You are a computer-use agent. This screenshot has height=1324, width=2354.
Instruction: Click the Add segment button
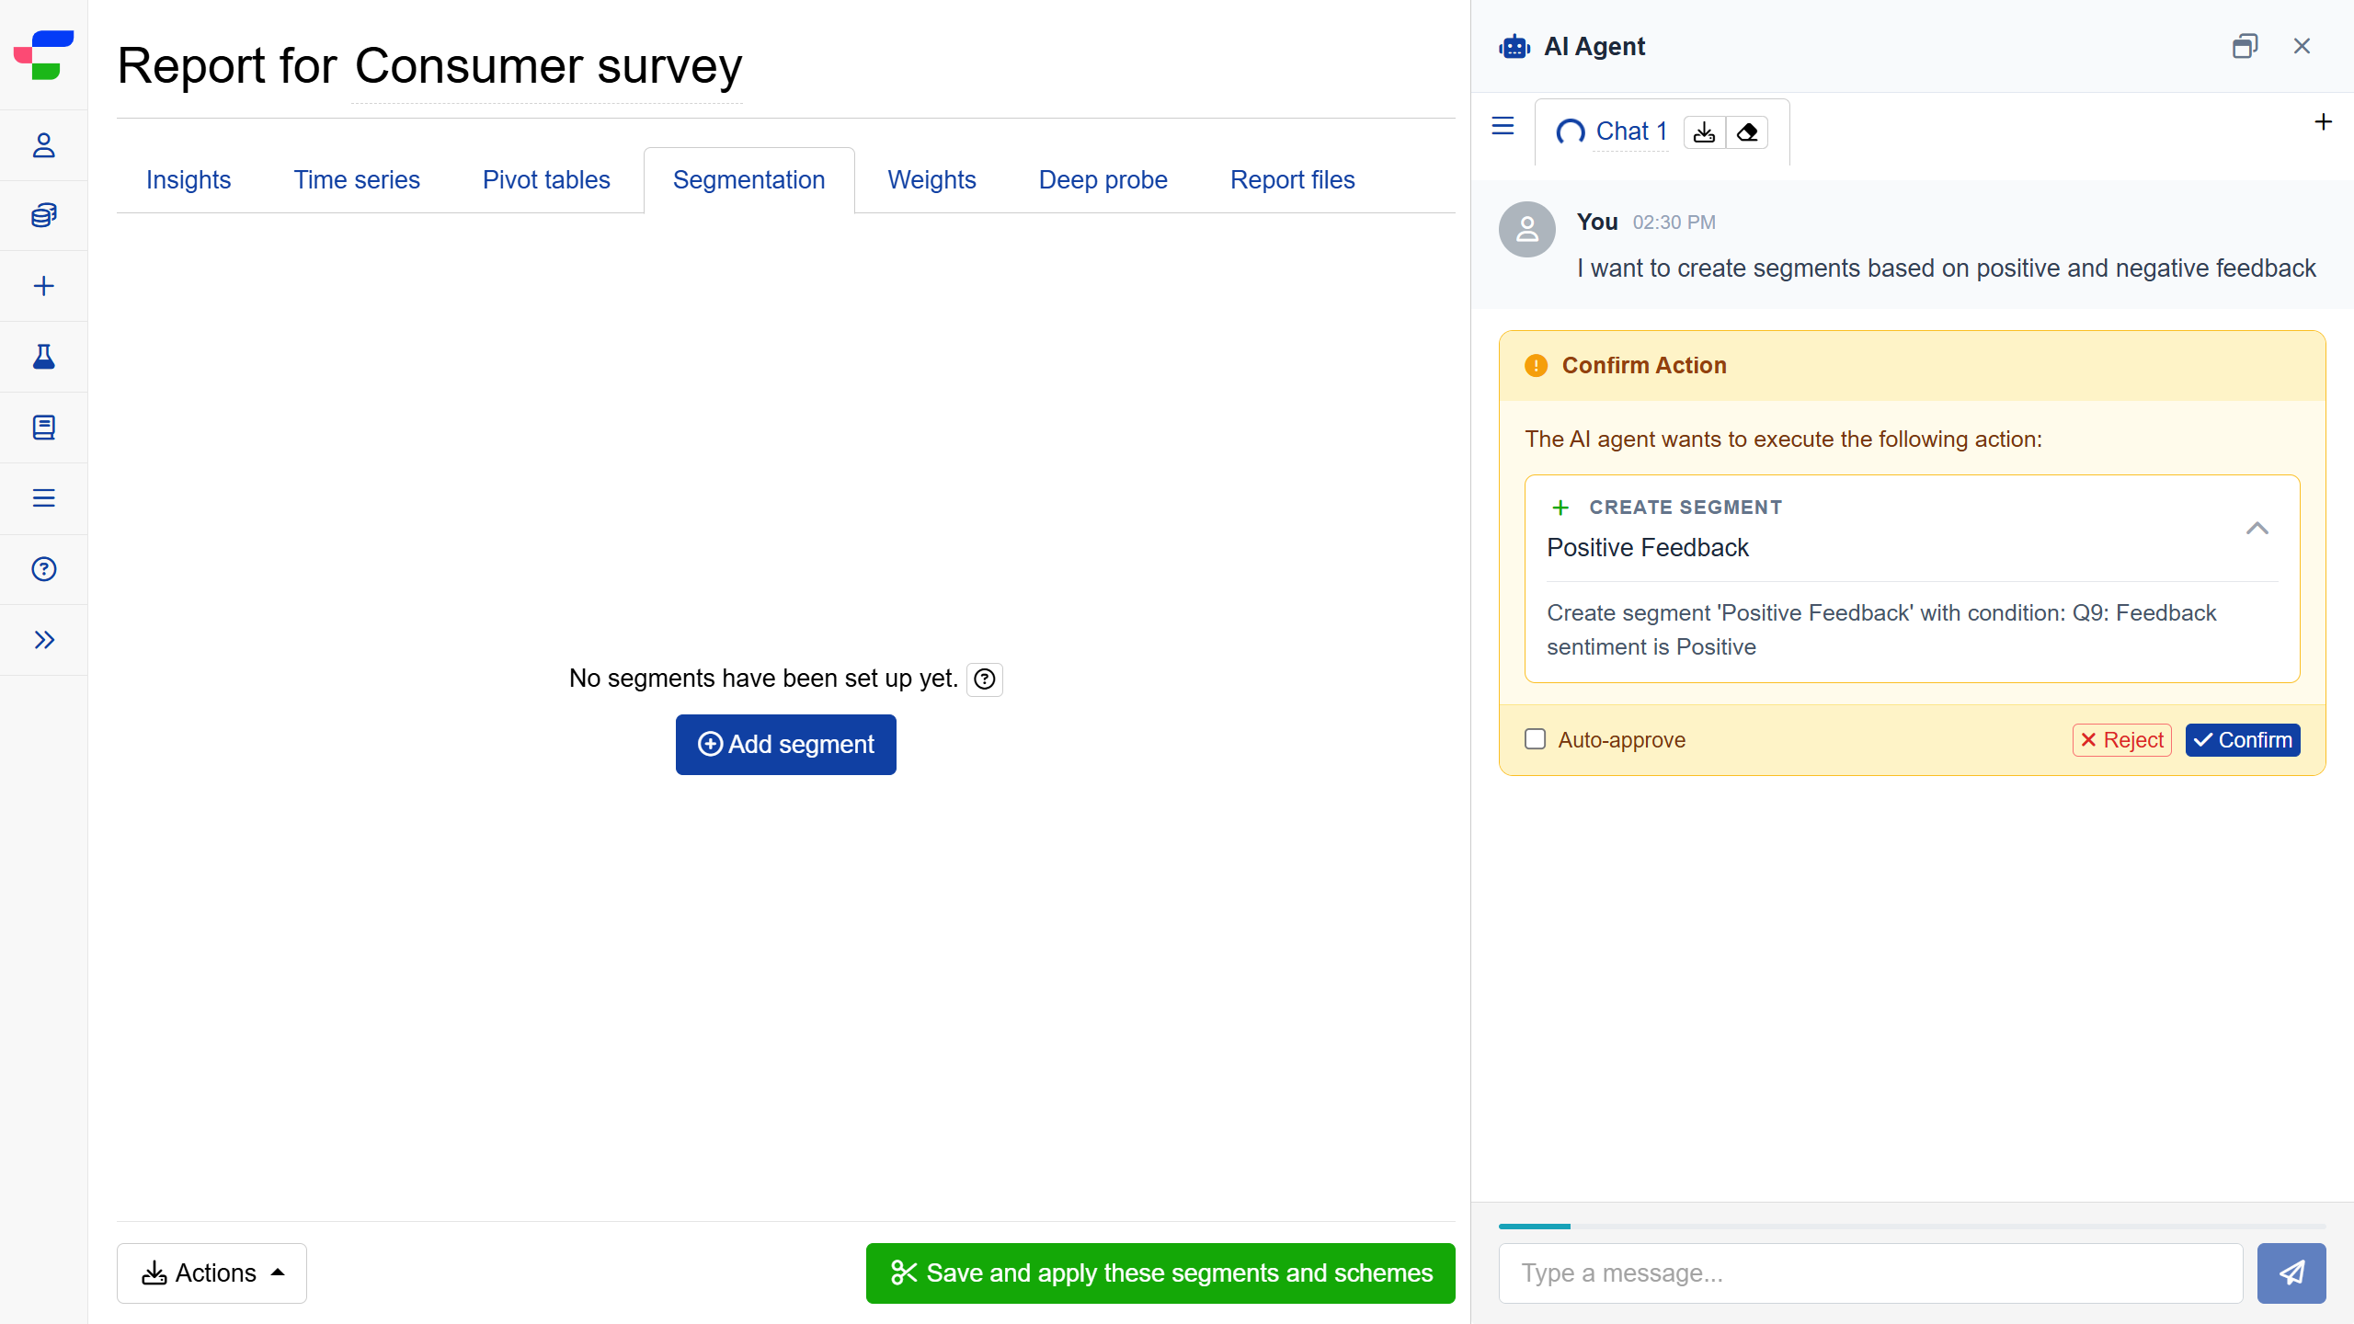tap(785, 744)
